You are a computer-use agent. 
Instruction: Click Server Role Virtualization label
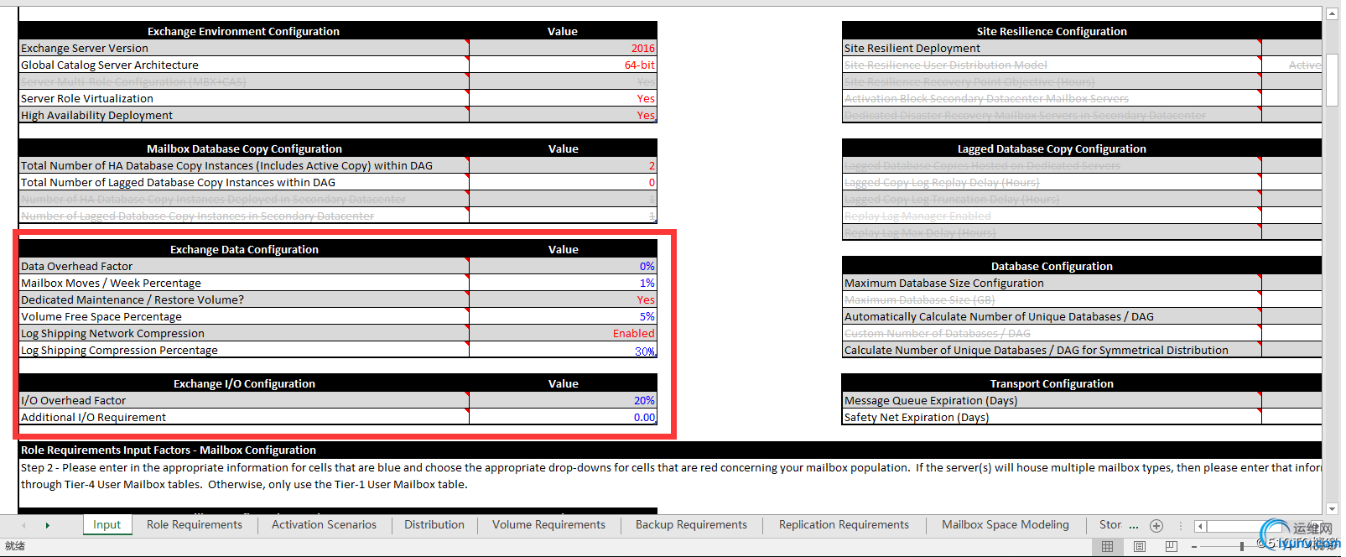(x=87, y=99)
